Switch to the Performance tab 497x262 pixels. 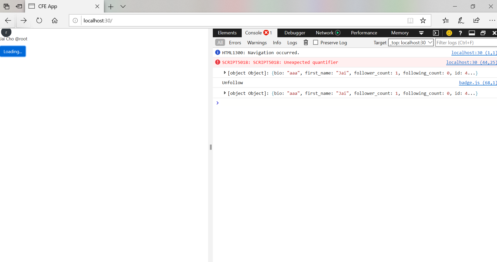364,33
